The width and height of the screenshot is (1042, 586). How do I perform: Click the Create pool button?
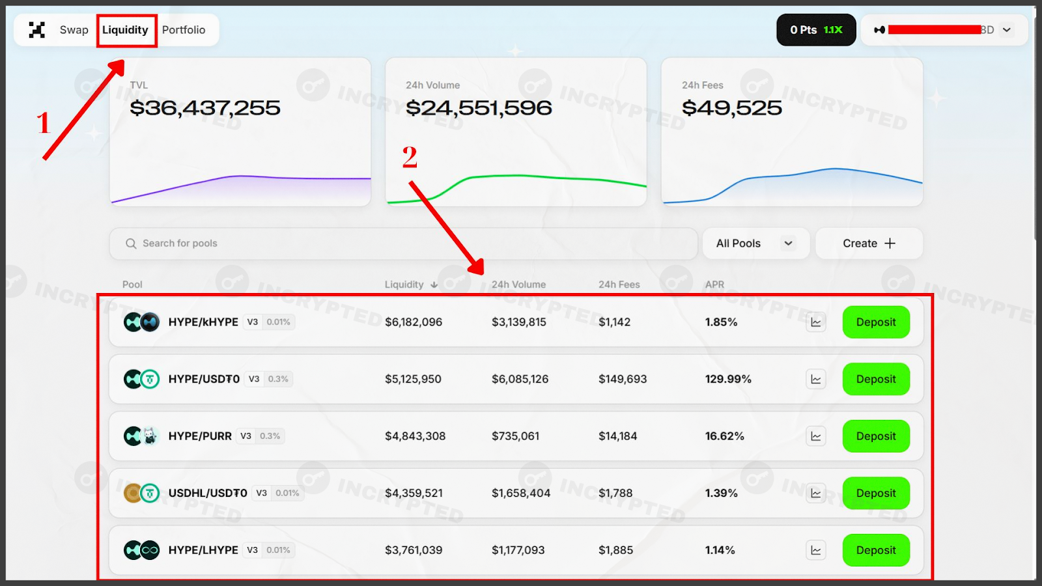(869, 244)
